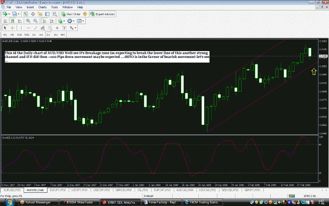
Task: Open the Tools menu
Action: click(55, 7)
